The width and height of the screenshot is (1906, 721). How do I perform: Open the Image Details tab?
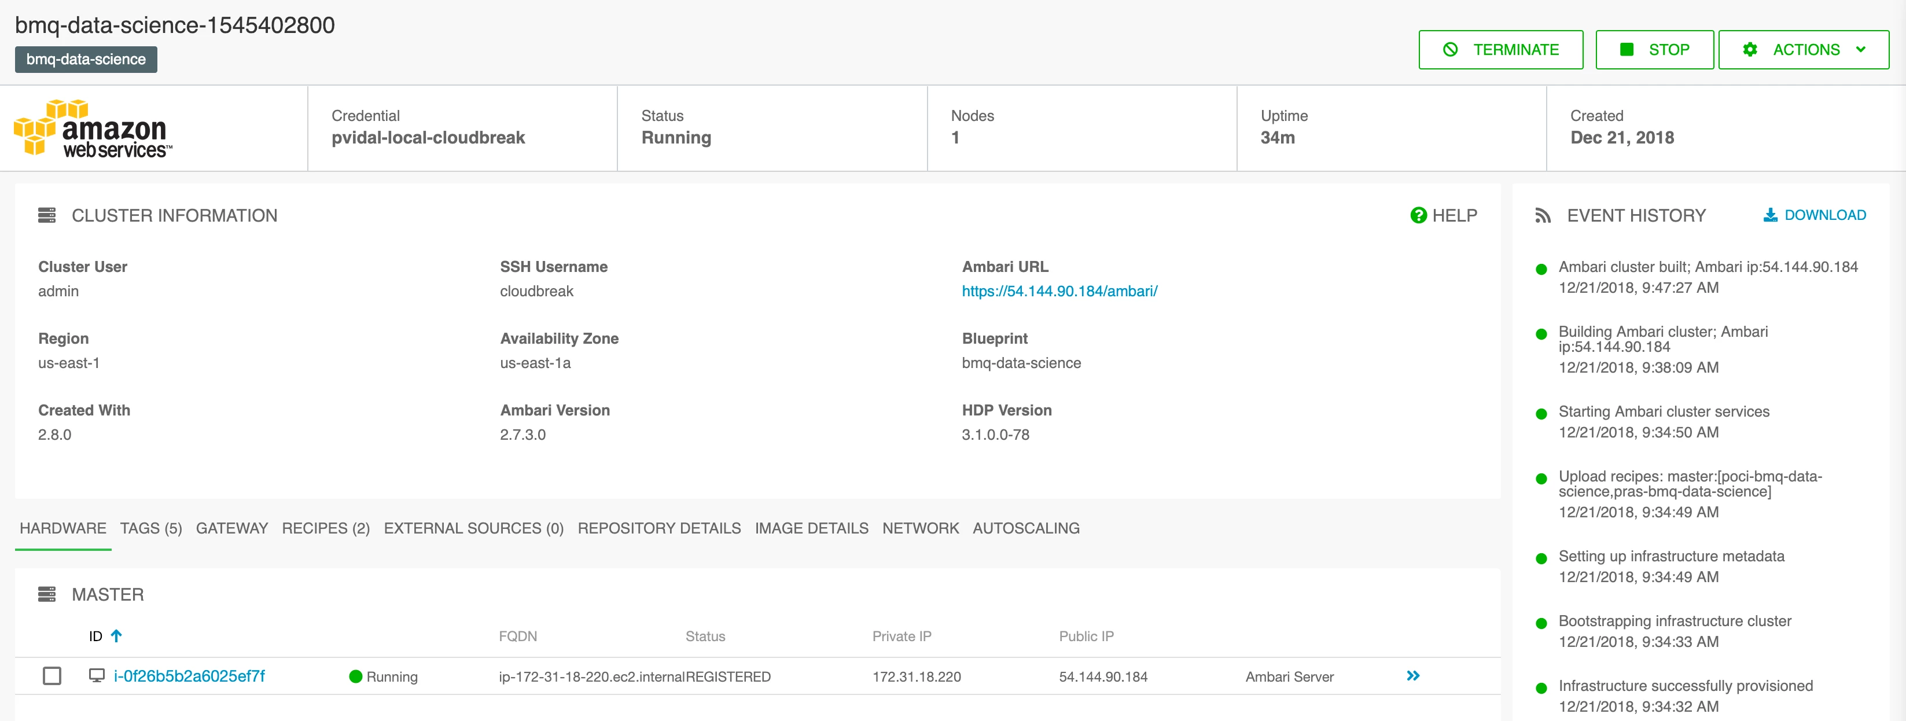pos(812,528)
